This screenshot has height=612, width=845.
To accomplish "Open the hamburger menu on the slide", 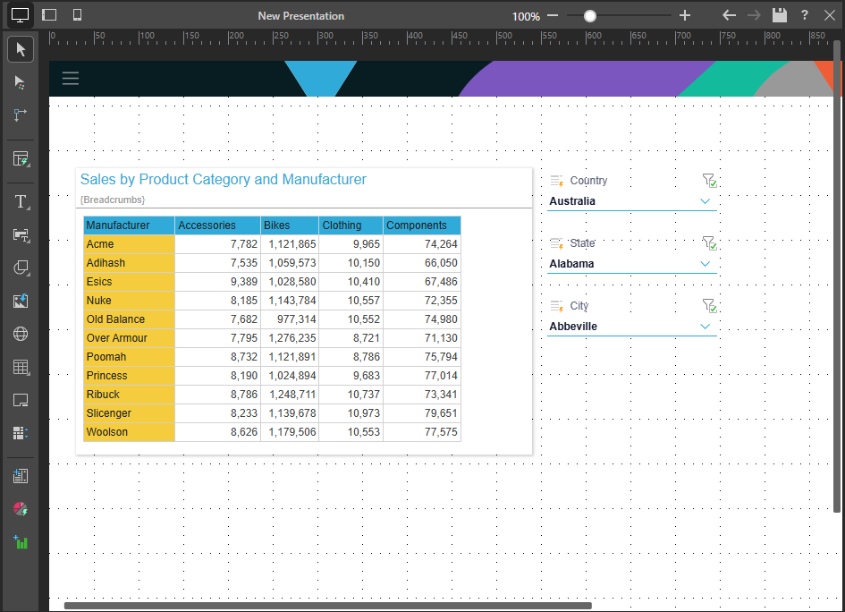I will pyautogui.click(x=71, y=79).
